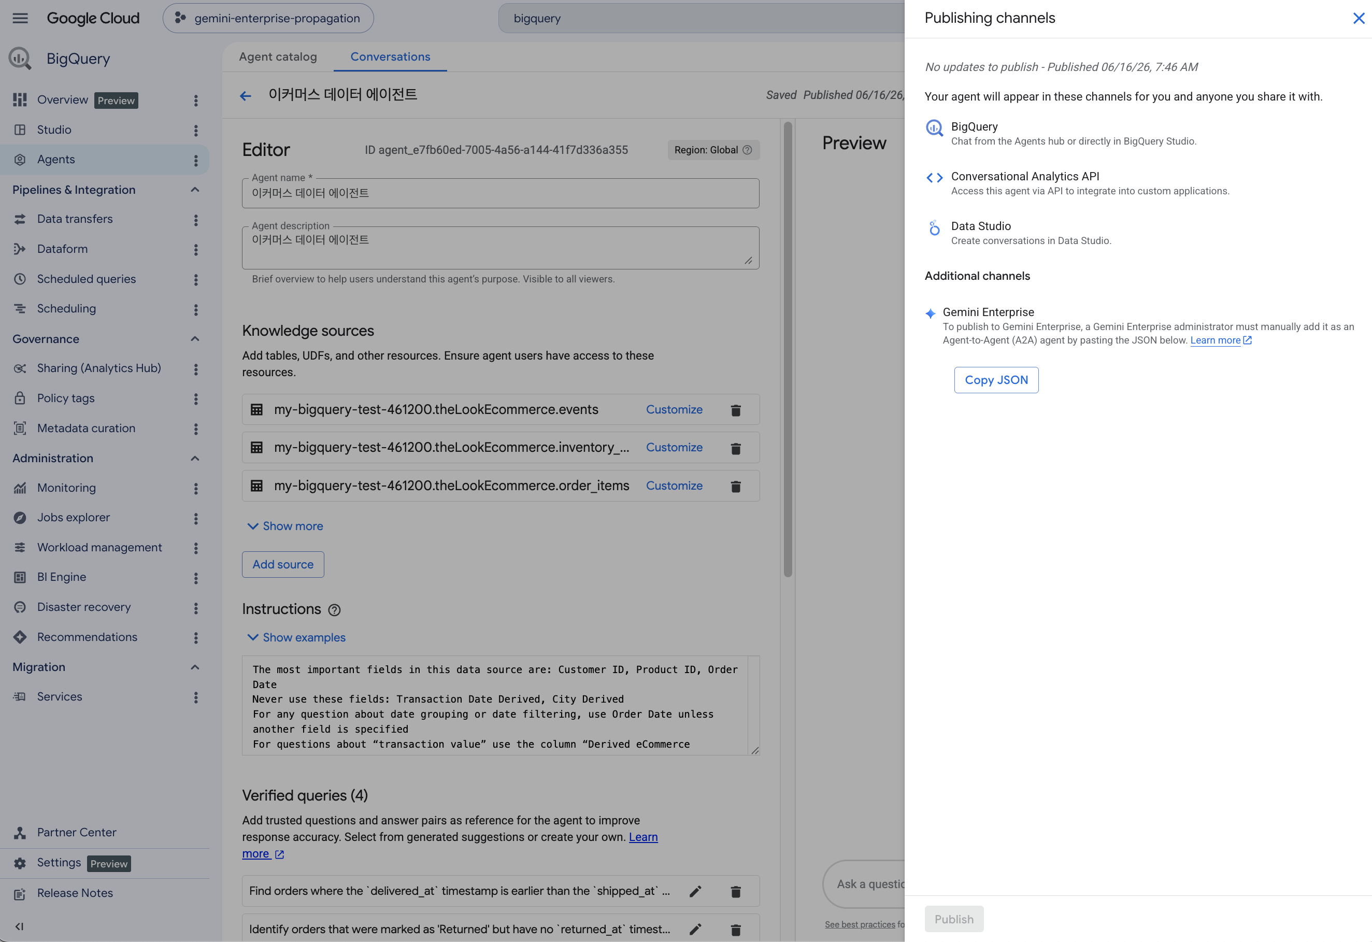Delete the theLookEcommerce.order_items source
This screenshot has height=942, width=1372.
[736, 487]
